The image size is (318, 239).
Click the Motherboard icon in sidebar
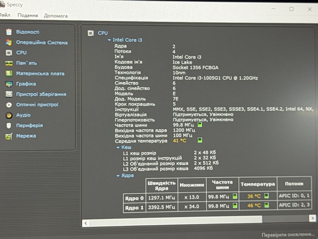coord(9,73)
